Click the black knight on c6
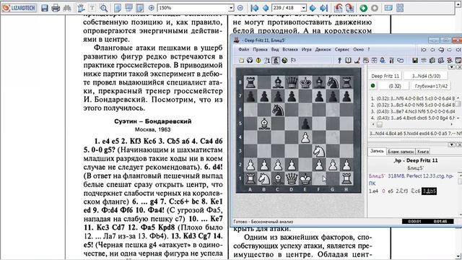This screenshot has width=462, height=260. tap(278, 110)
